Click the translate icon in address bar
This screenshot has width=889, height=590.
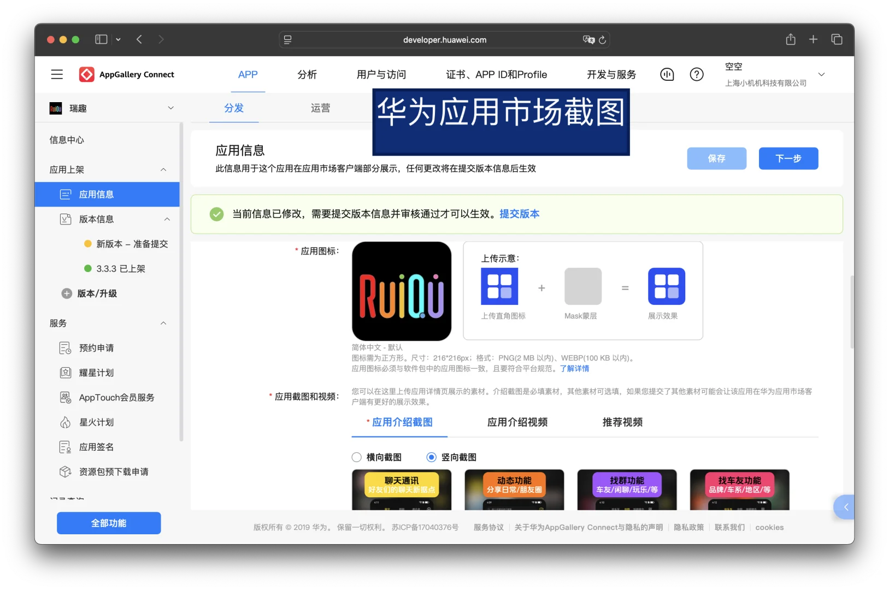[x=588, y=40]
